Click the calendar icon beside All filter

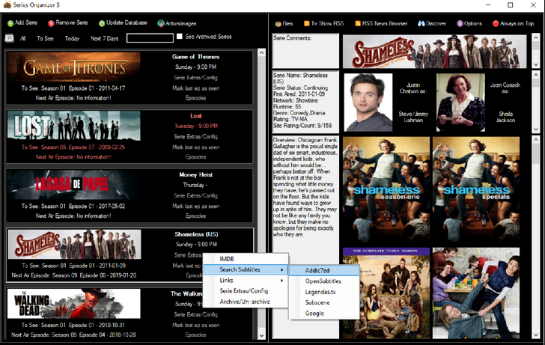point(10,38)
